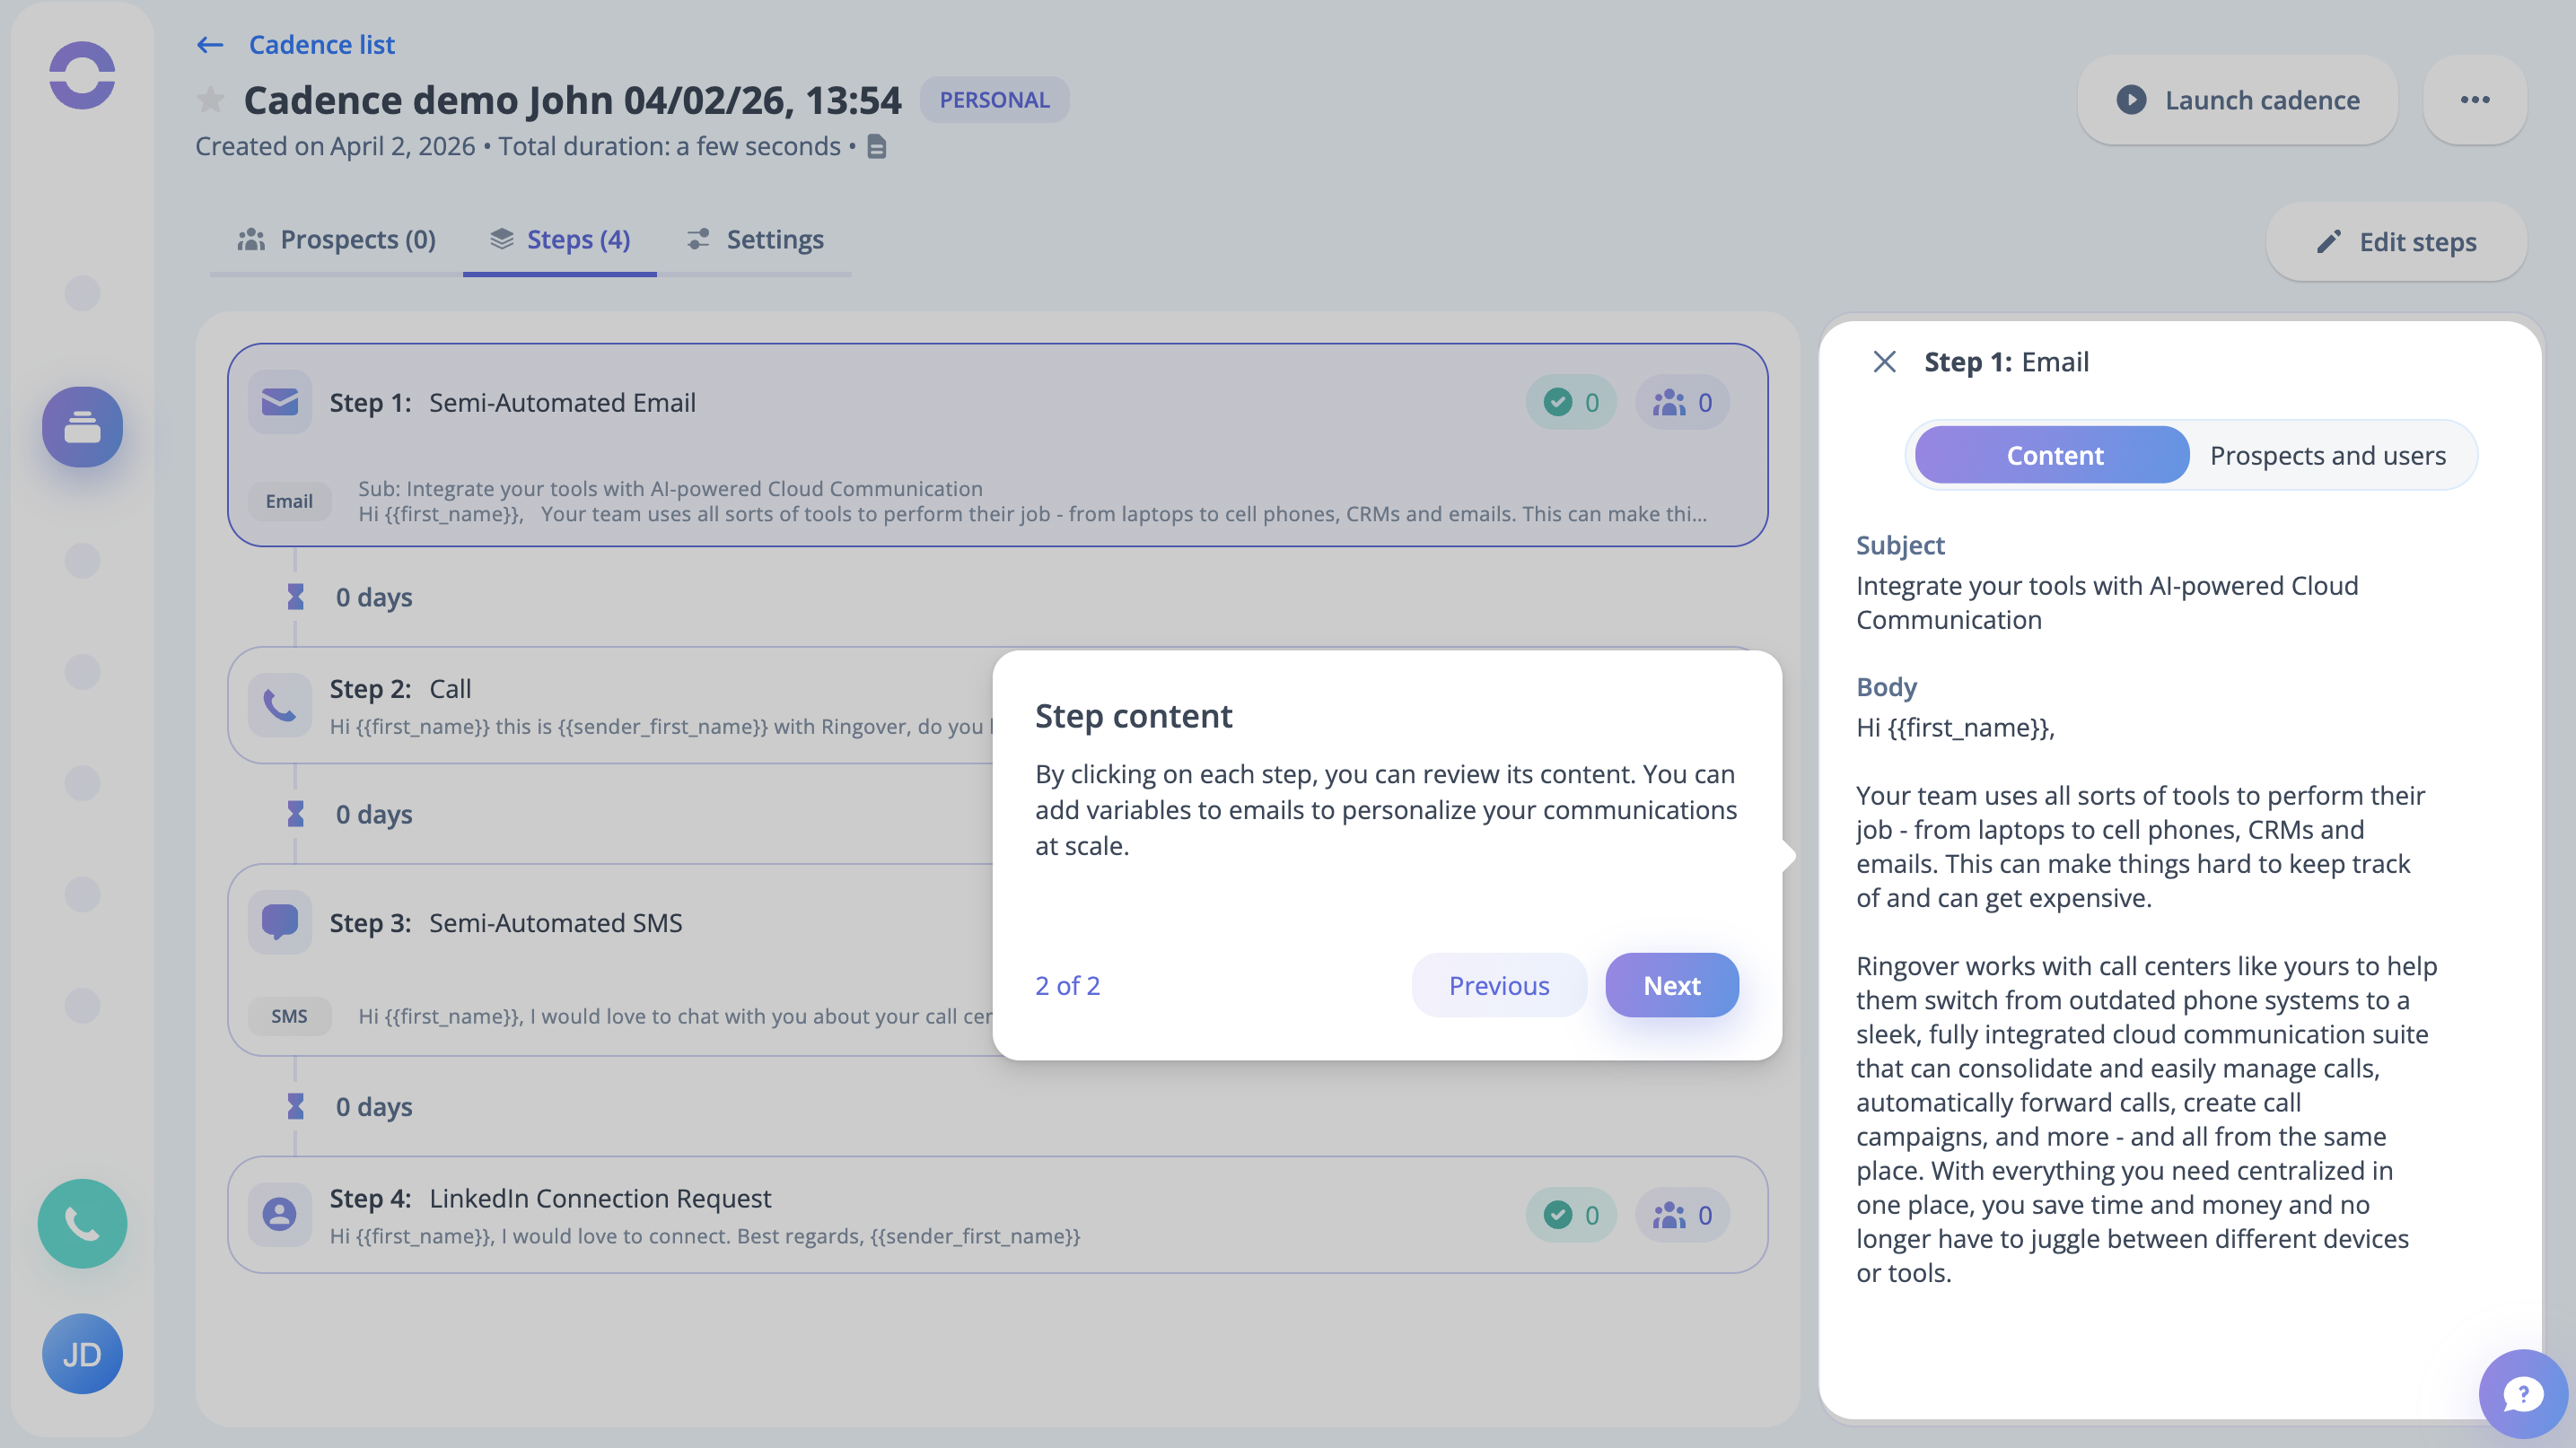Click the Ringover logo icon
This screenshot has height=1448, width=2576.
pyautogui.click(x=82, y=75)
